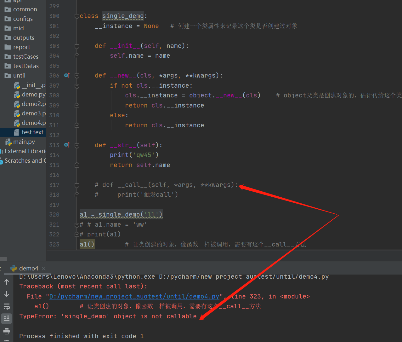
Task: Click the single_demo class name on line 300
Action: tap(123, 16)
